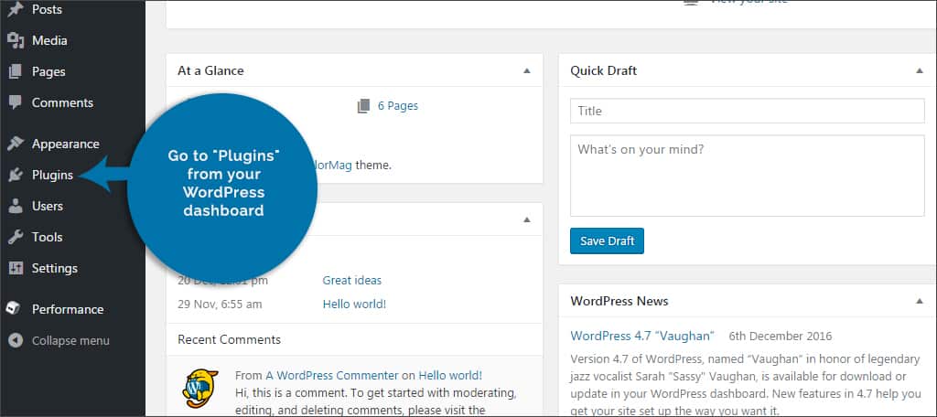Click the Tools wrench icon
Viewport: 937px width, 417px height.
click(16, 237)
